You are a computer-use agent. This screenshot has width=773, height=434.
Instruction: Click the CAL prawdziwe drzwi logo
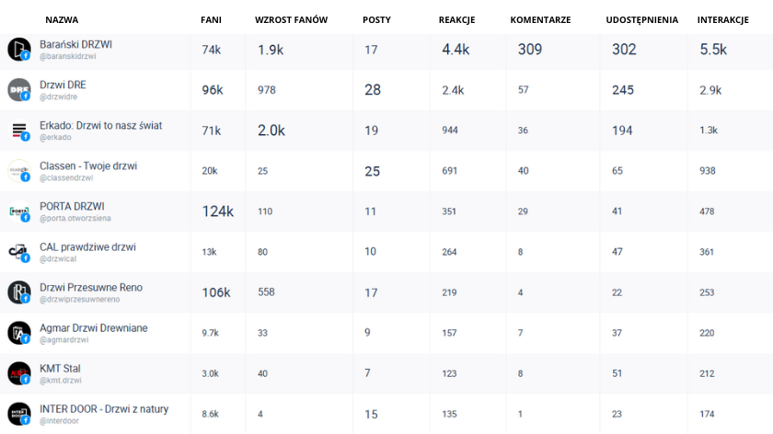tap(19, 252)
